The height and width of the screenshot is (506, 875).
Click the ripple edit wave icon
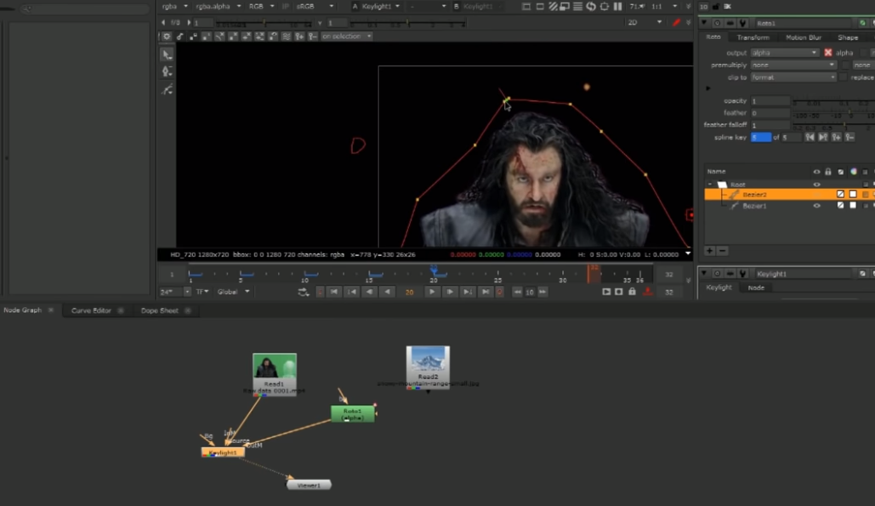287,37
